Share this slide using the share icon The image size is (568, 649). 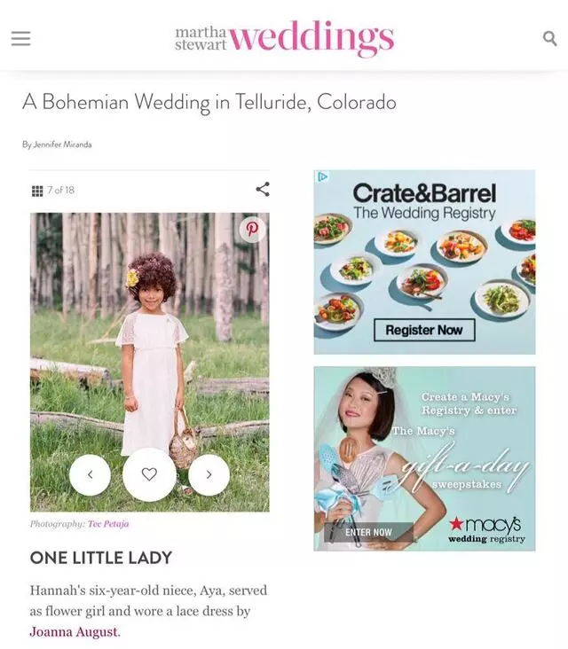(263, 189)
